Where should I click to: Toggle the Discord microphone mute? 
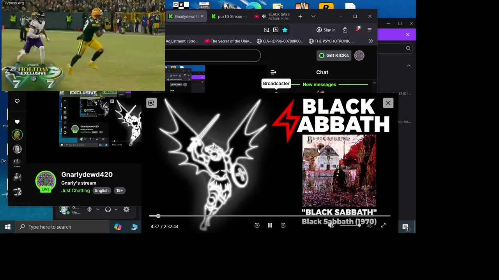89,209
